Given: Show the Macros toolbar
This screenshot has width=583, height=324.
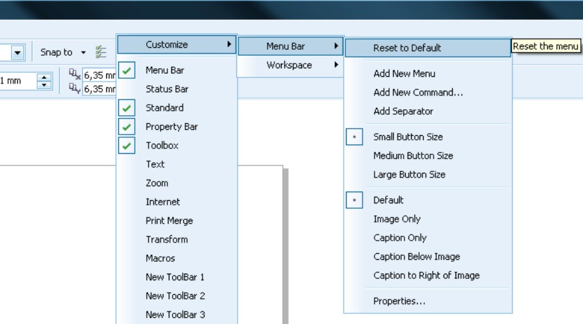Looking at the screenshot, I should (177, 258).
